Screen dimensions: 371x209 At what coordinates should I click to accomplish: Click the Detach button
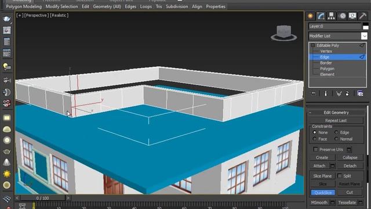point(350,165)
